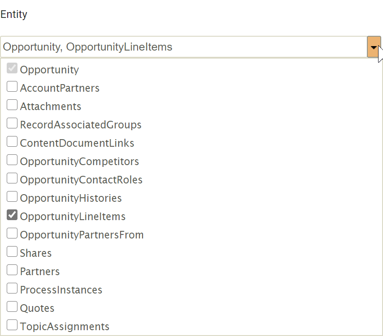383x336 pixels.
Task: Uncheck the OpportunityLineItems checkbox
Action: 12,215
